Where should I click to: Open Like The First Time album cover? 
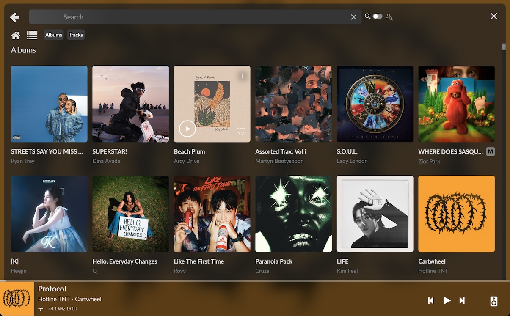point(212,214)
